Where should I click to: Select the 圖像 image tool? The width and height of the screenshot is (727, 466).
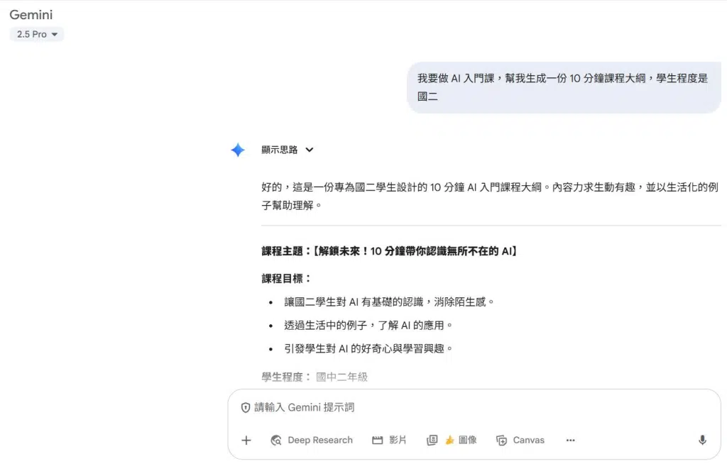452,440
